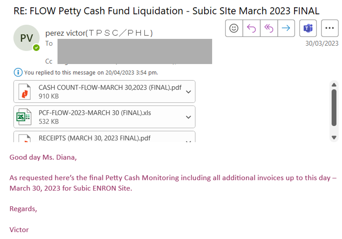342x239 pixels.
Task: Expand CASH COUNT-FLOW attachment dropdown
Action: [188, 91]
